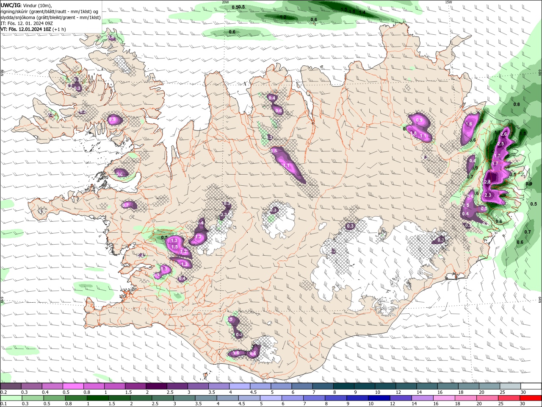Pick the lower legend pink swatch at 18

(466, 398)
